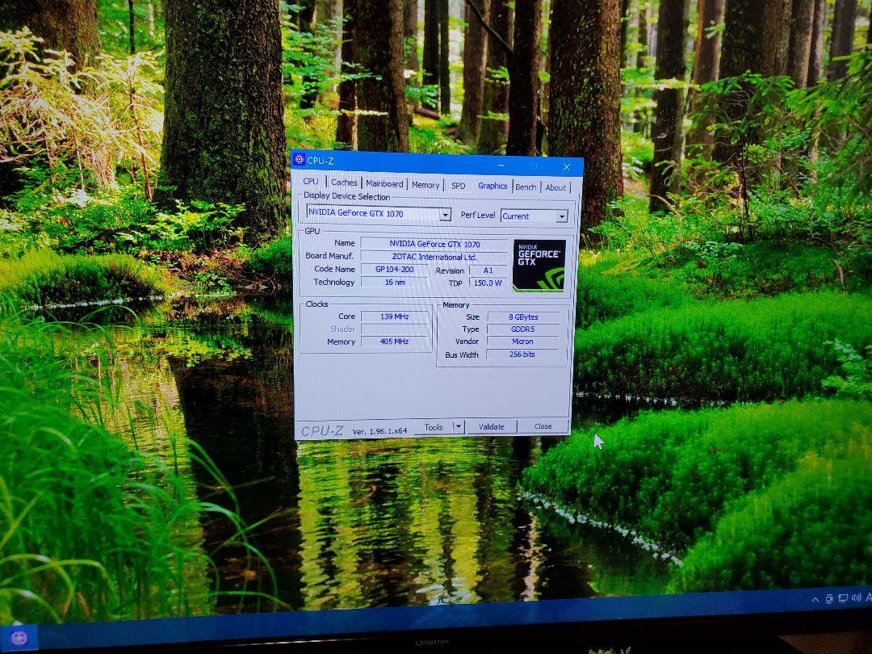Open the About tab
The width and height of the screenshot is (872, 654).
[555, 188]
